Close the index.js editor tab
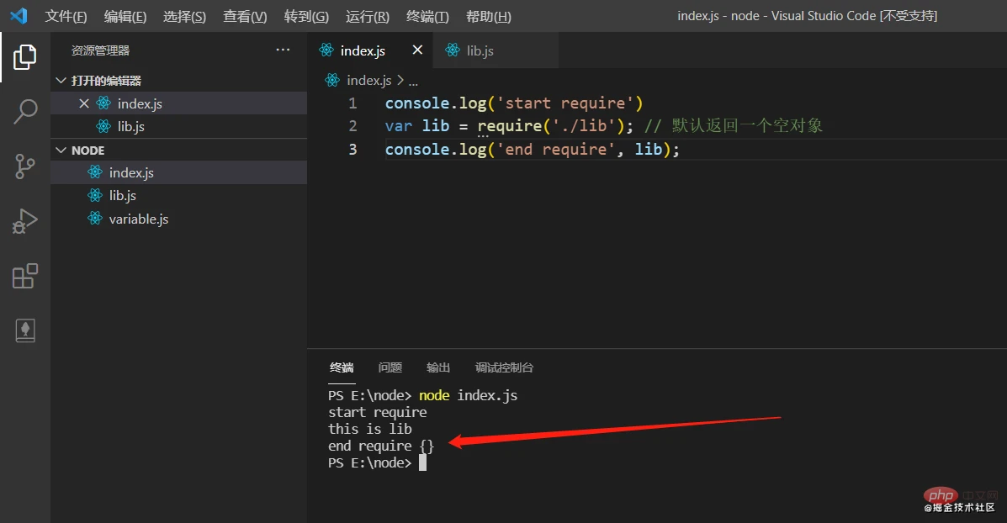This screenshot has width=1007, height=523. tap(417, 50)
